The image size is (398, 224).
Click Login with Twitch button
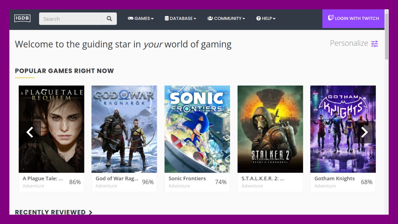[354, 19]
